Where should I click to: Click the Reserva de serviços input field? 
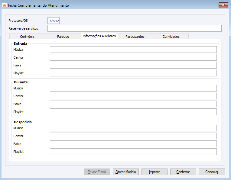(x=134, y=28)
